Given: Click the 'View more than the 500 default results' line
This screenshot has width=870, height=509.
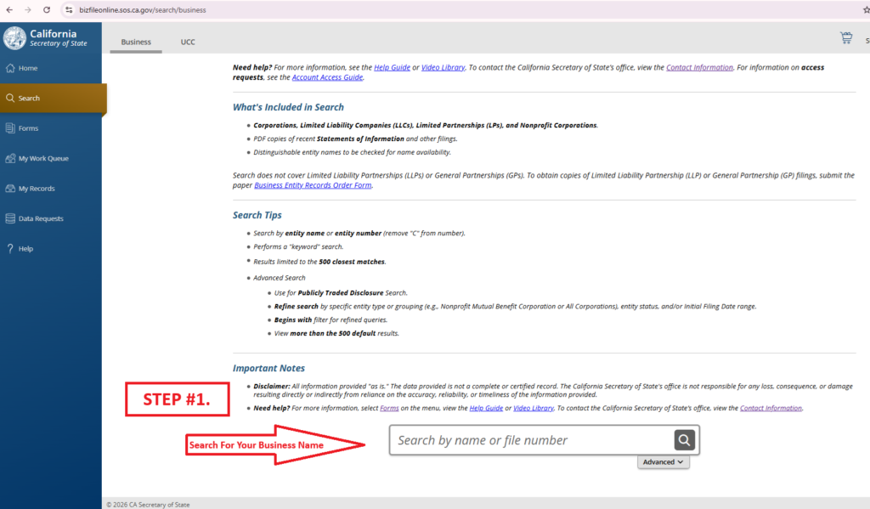Looking at the screenshot, I should pyautogui.click(x=336, y=333).
